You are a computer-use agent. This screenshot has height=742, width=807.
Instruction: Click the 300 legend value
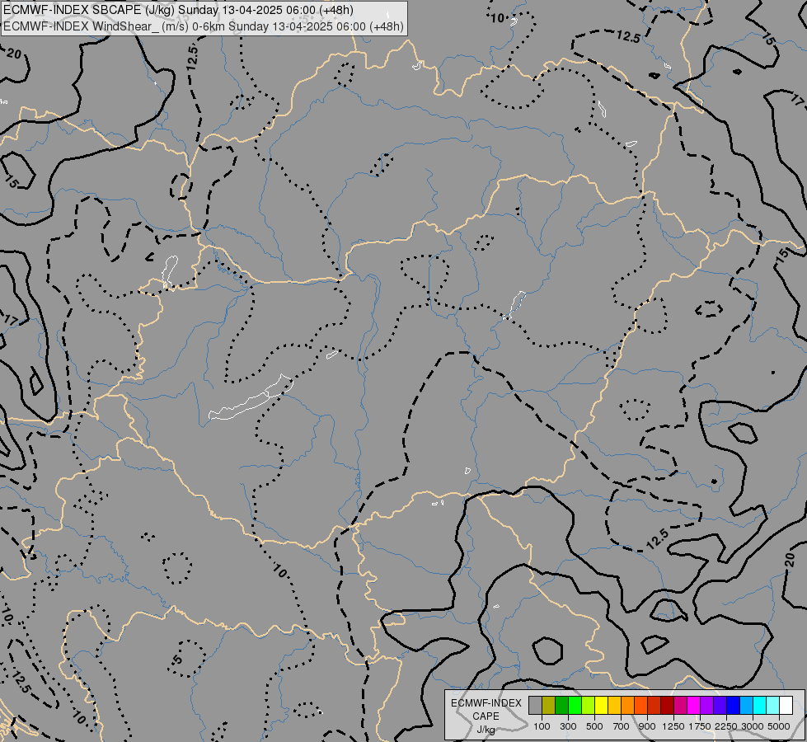point(568,726)
